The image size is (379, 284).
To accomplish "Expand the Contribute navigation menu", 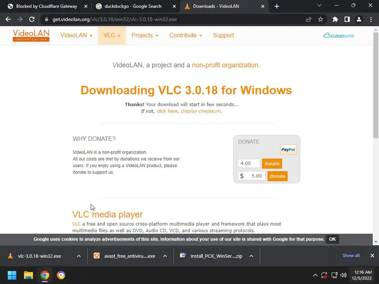I will 186,35.
